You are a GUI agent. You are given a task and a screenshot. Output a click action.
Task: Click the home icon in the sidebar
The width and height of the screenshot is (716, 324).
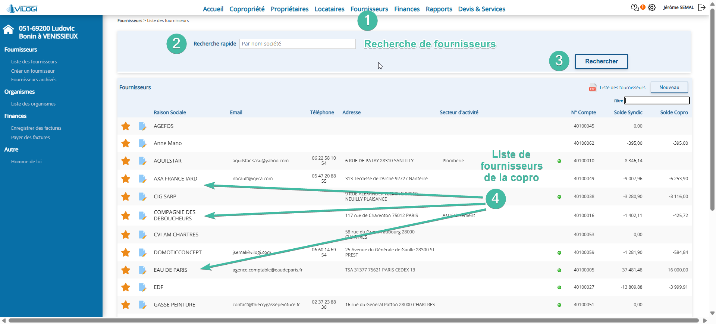pos(8,29)
